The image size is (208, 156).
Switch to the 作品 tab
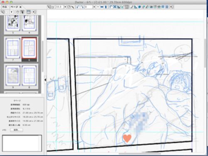click(5, 7)
